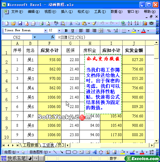160x162 pixels.
Task: Open the Times New Roman font dropdown
Action: tap(45, 31)
